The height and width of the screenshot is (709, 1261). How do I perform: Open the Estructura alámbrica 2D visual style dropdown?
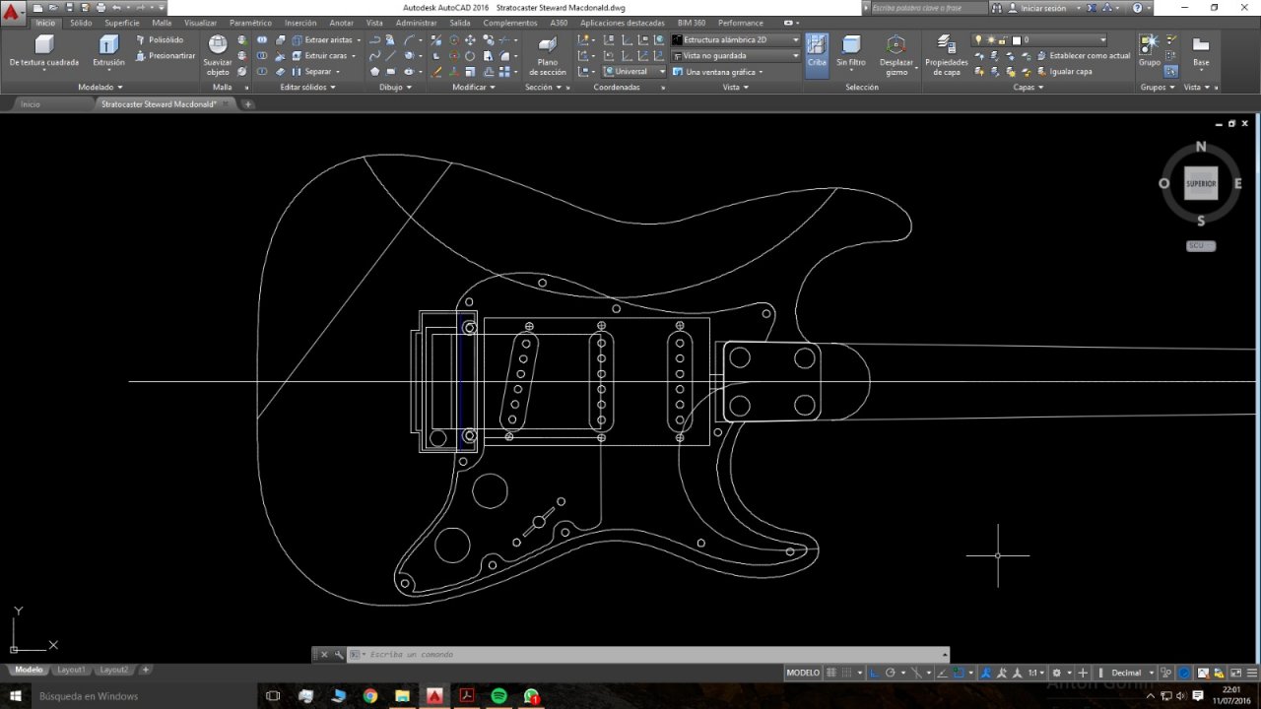tap(735, 40)
